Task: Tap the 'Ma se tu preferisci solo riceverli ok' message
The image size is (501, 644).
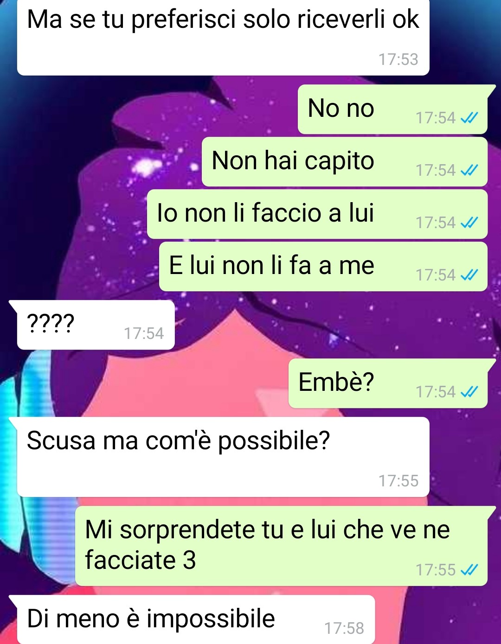Action: (223, 37)
